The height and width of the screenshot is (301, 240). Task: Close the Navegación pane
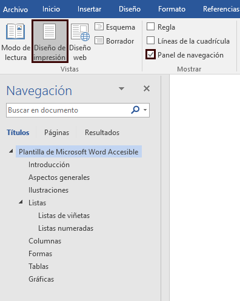pos(147,88)
